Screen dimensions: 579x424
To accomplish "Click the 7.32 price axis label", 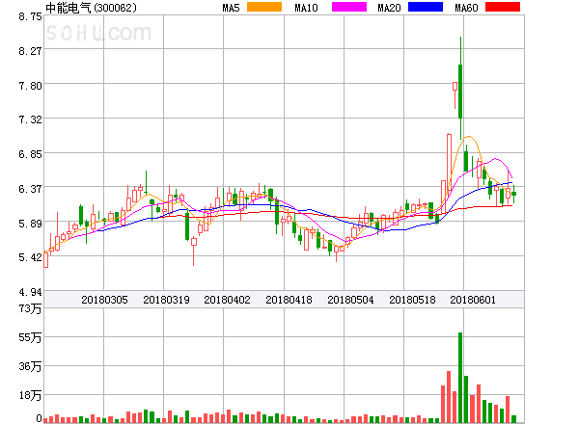I will pyautogui.click(x=30, y=119).
